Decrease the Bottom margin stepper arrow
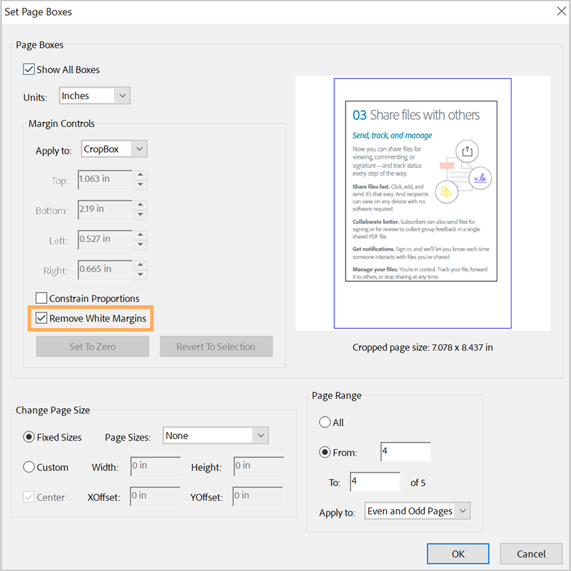Image resolution: width=571 pixels, height=571 pixels. 140,215
